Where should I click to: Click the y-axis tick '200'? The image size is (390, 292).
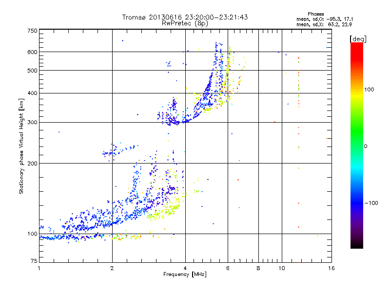pyautogui.click(x=32, y=164)
